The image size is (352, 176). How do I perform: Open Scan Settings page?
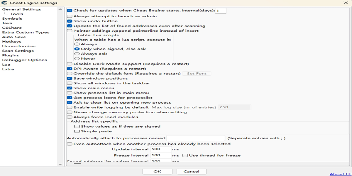tap(18, 51)
